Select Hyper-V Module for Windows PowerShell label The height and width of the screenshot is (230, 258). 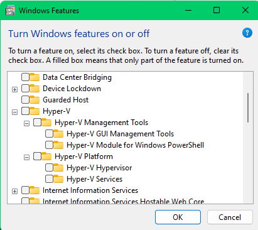pyautogui.click(x=136, y=145)
